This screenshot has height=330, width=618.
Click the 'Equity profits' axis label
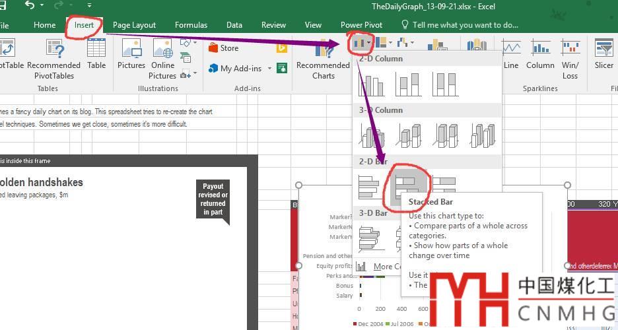point(334,266)
